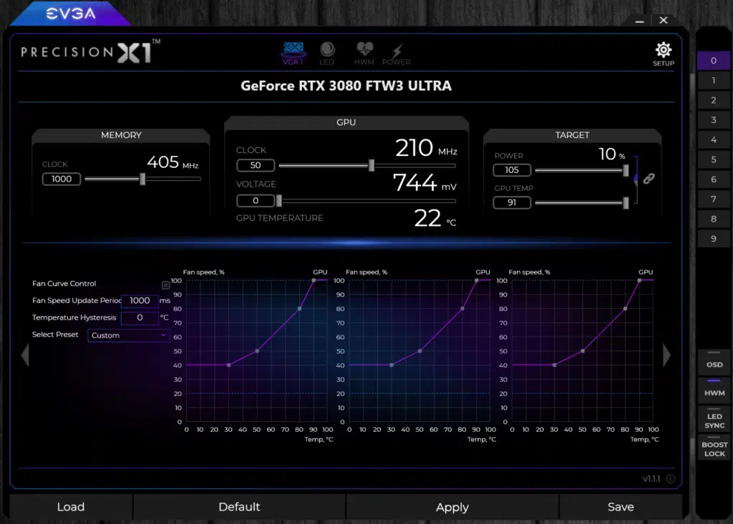Click the 210 MHz GPU clock readout
This screenshot has width=733, height=524.
(426, 148)
